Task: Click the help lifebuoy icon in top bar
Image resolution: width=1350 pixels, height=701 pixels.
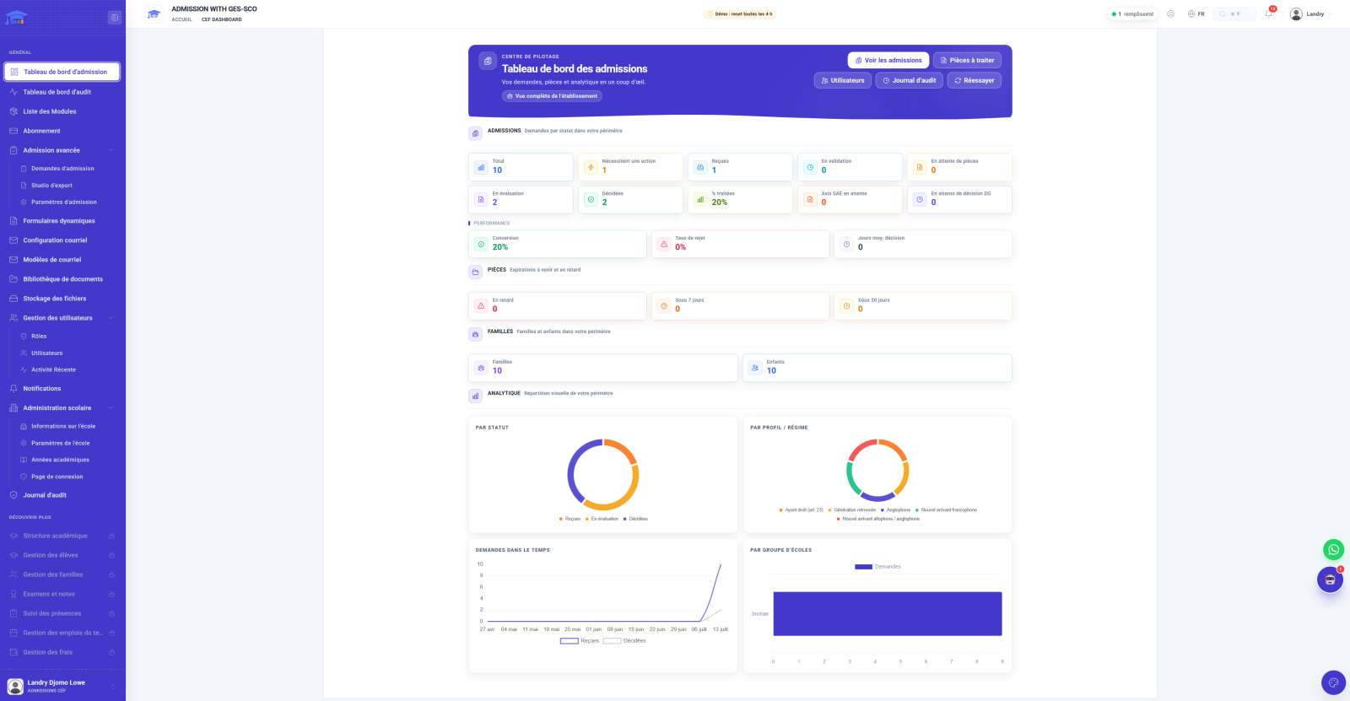Action: 1170,13
